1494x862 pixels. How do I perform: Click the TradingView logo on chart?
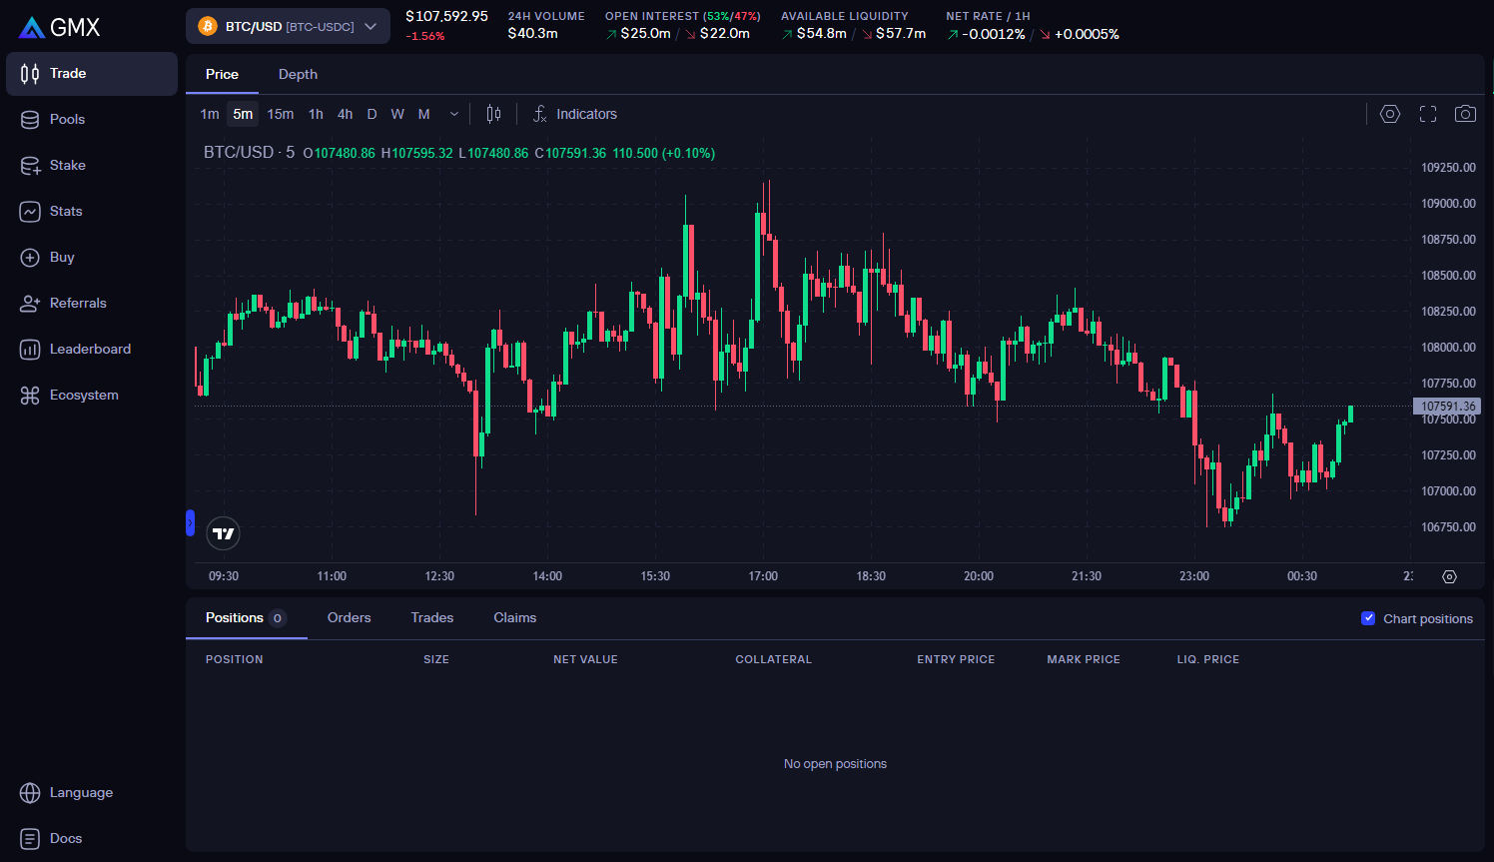coord(224,533)
